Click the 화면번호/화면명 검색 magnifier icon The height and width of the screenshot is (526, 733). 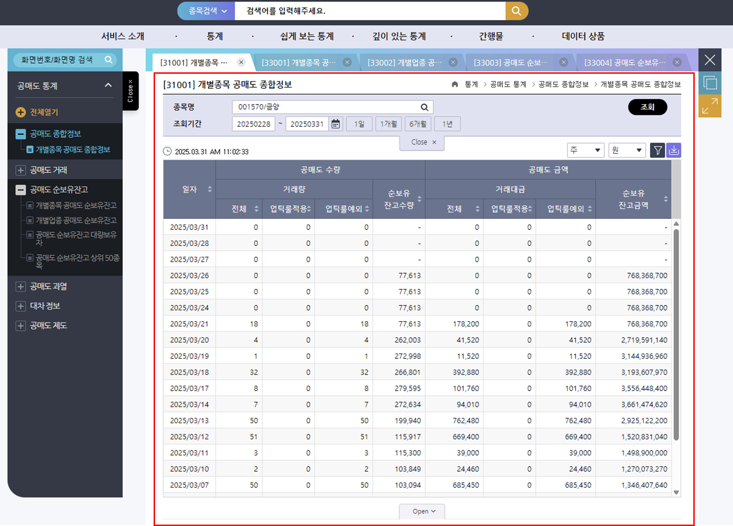click(108, 60)
